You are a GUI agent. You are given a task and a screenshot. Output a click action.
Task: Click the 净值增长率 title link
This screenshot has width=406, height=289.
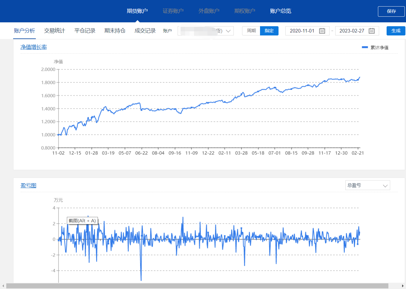tap(33, 47)
